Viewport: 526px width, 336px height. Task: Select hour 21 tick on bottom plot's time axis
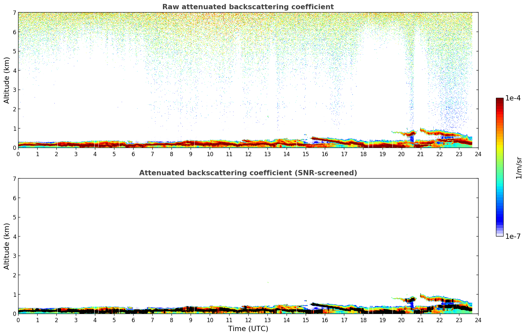420,320
